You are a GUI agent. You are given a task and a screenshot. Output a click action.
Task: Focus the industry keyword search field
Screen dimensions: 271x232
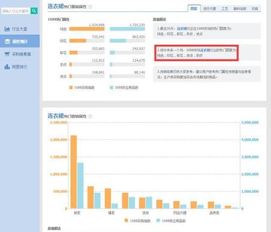[16, 11]
